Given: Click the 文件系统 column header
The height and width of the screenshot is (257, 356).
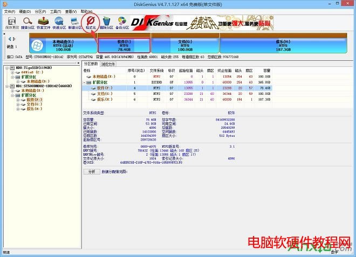Looking at the screenshot, I should click(156, 71).
